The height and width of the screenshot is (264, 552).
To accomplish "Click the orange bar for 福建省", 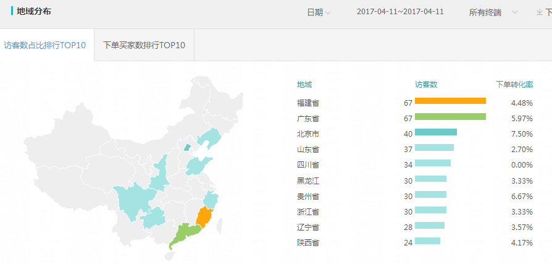I will (x=450, y=101).
